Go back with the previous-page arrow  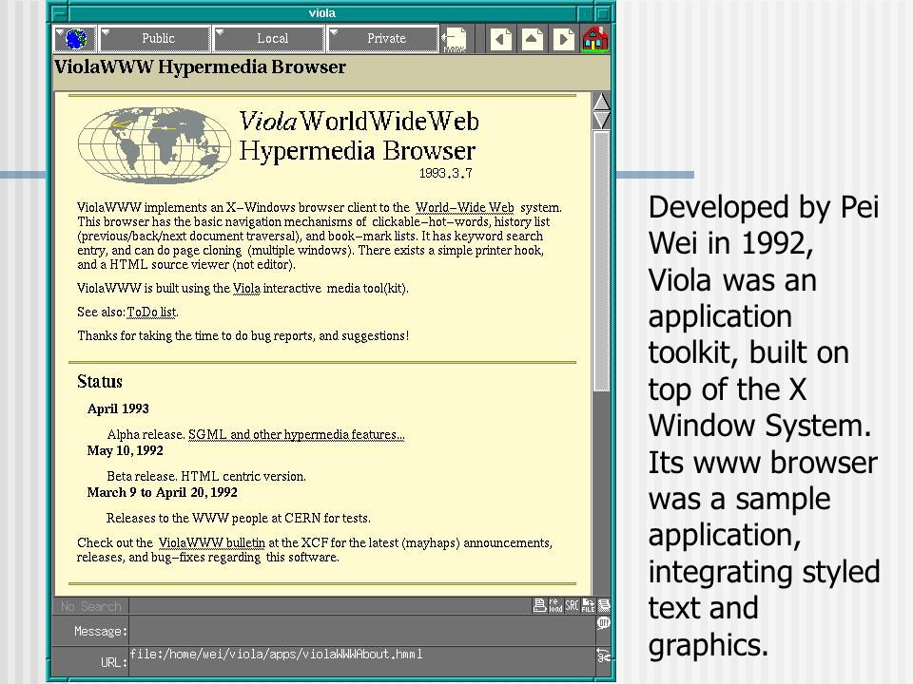coord(501,40)
